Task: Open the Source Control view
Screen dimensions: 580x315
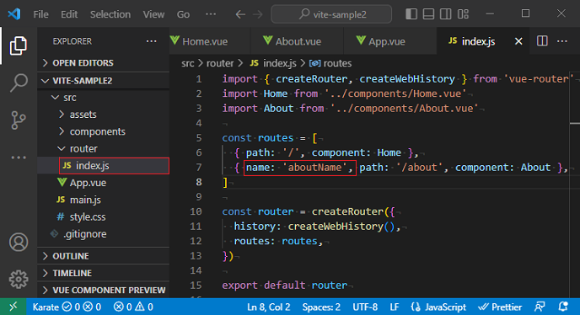Action: click(19, 120)
